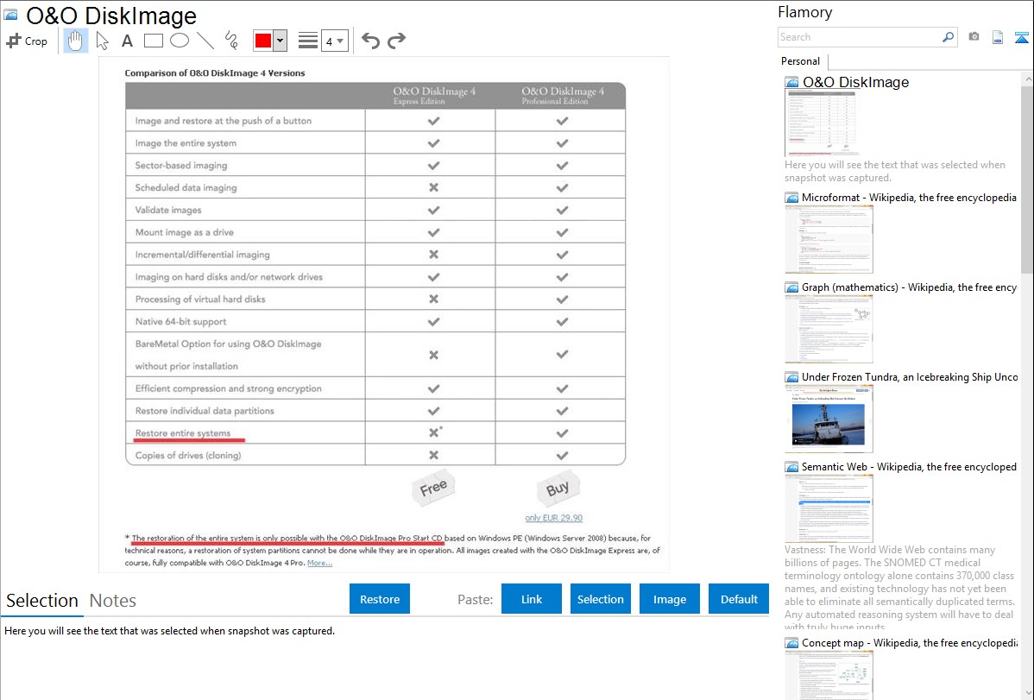This screenshot has width=1034, height=700.
Task: Click inside the Flamory search field
Action: pyautogui.click(x=859, y=37)
